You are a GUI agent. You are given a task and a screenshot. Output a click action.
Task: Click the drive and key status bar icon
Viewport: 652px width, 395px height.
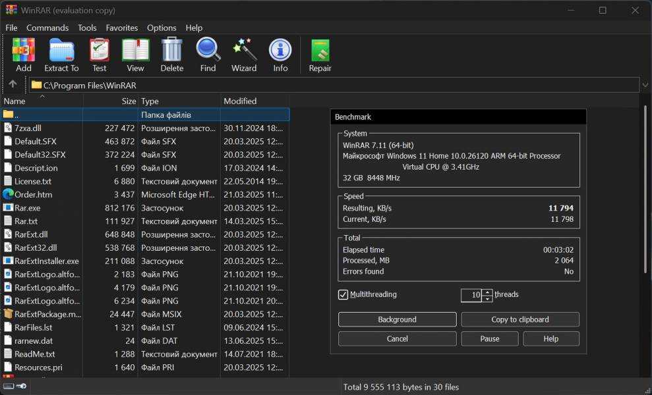[x=15, y=386]
